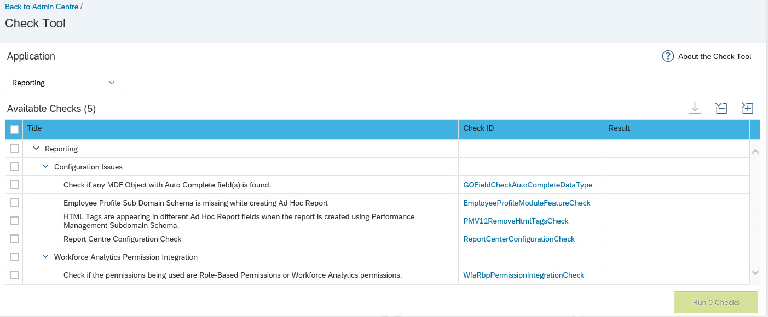Tick the select-all checkbox in header

[x=14, y=130]
